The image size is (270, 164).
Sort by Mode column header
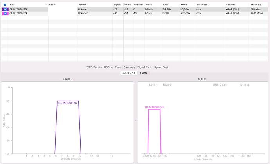(x=184, y=5)
